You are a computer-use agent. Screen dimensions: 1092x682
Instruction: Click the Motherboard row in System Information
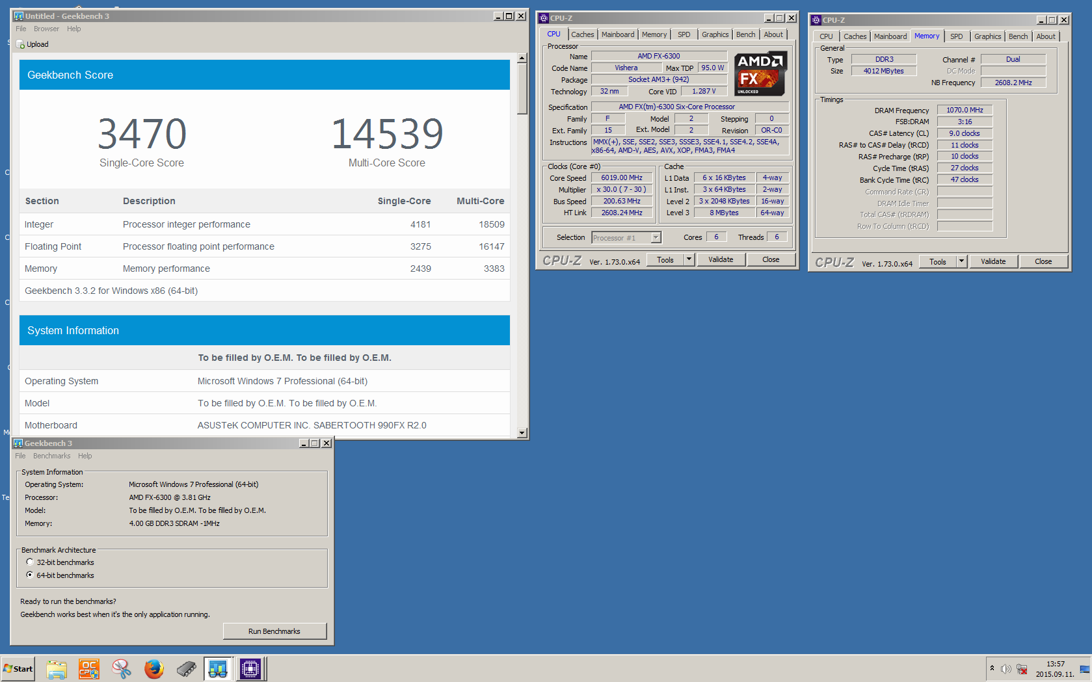point(265,425)
